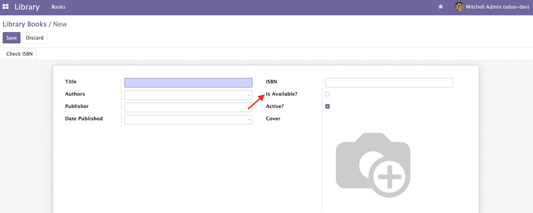Click the Publisher label

tap(77, 106)
